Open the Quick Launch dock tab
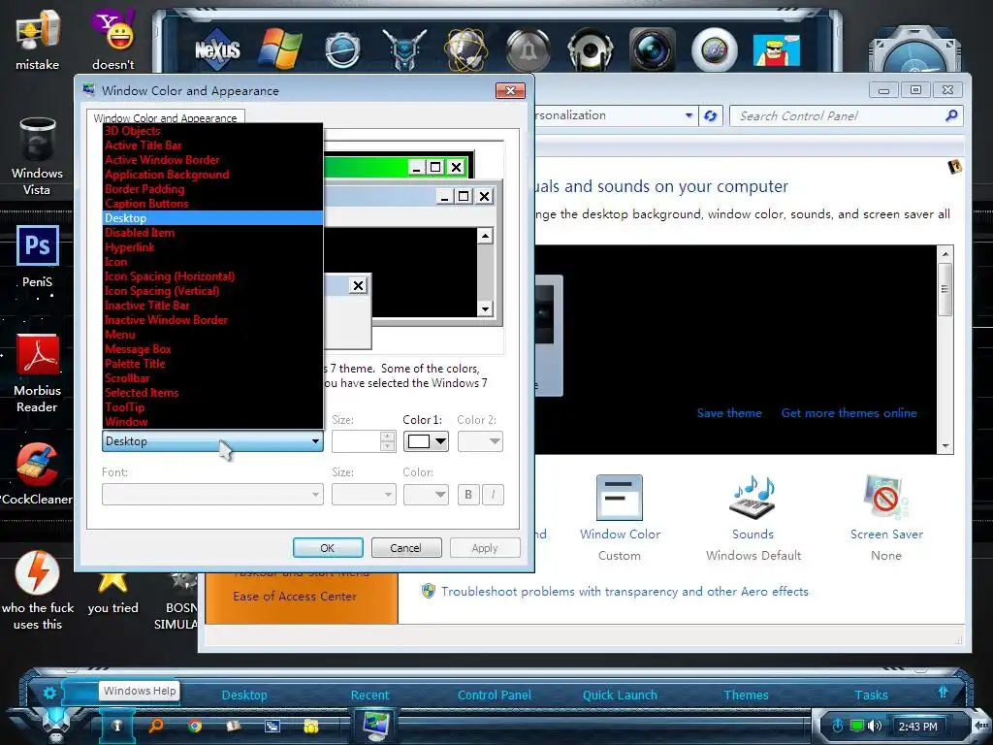Image resolution: width=993 pixels, height=745 pixels. [x=620, y=695]
